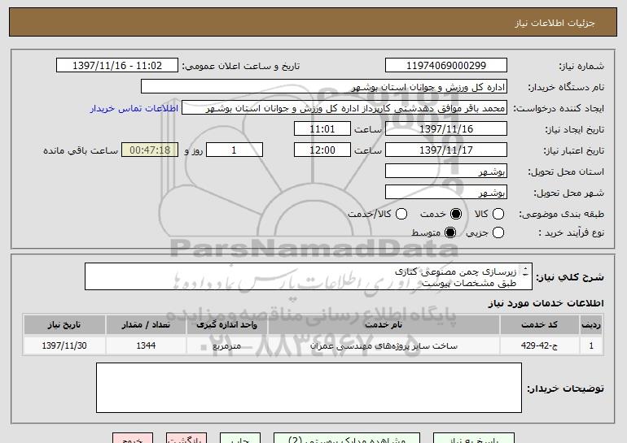Click the خروج exit button
This screenshot has height=443, width=627.
[133, 438]
